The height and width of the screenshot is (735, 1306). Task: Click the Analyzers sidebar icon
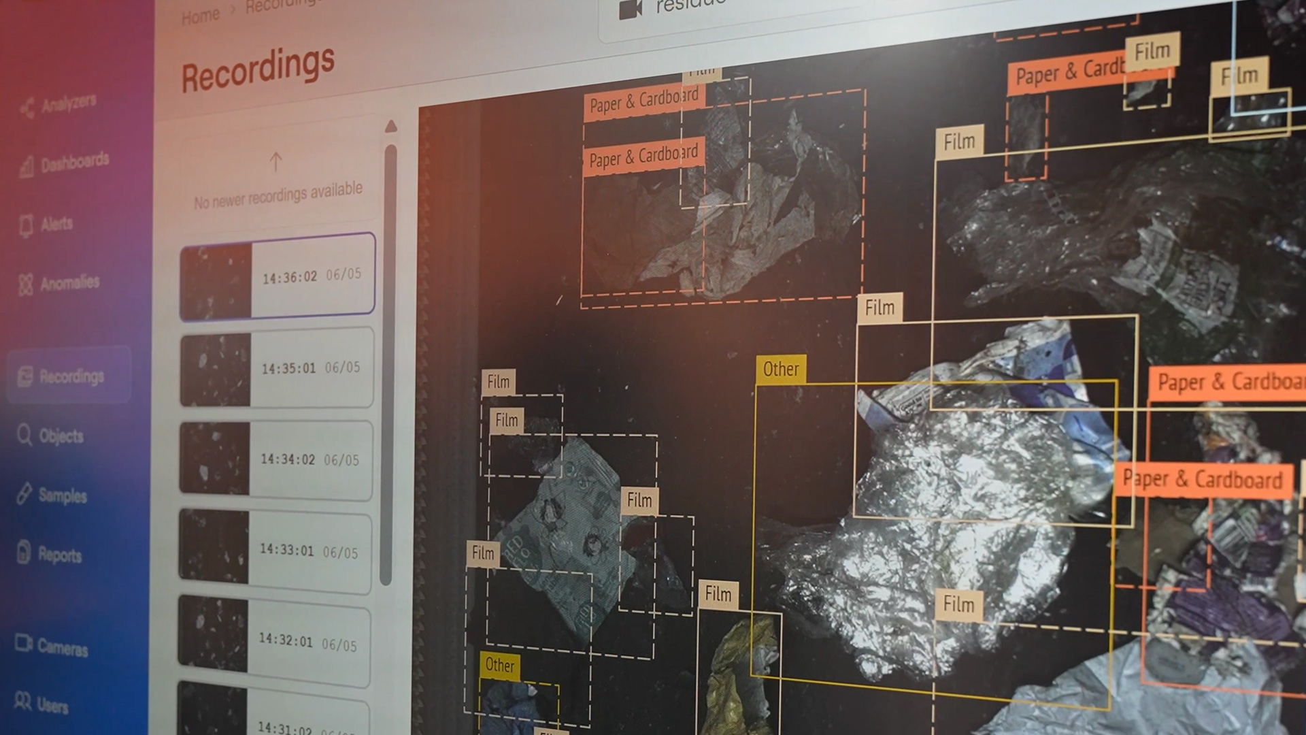tap(27, 108)
